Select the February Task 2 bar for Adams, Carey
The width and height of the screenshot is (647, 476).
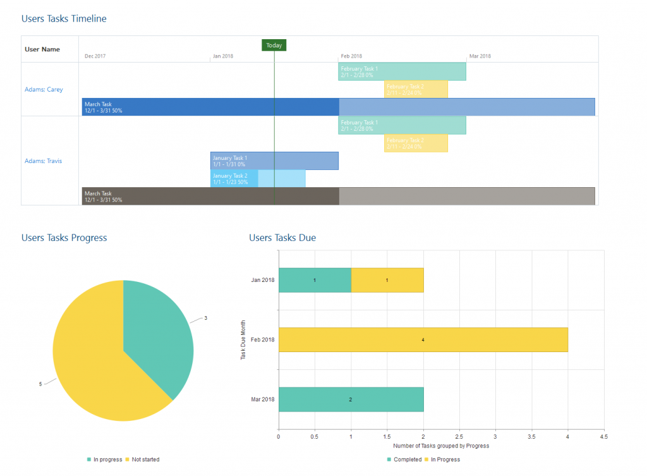[416, 89]
